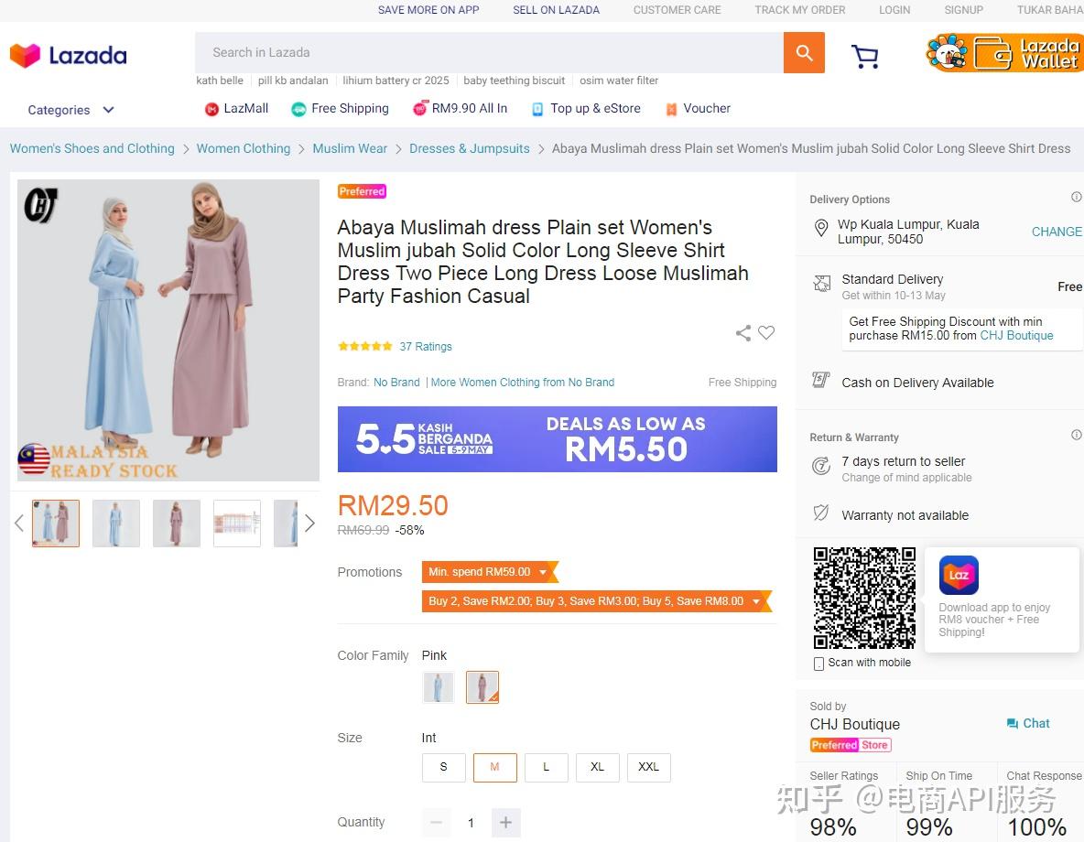This screenshot has height=842, width=1084.
Task: Select size XL option
Action: tap(597, 767)
